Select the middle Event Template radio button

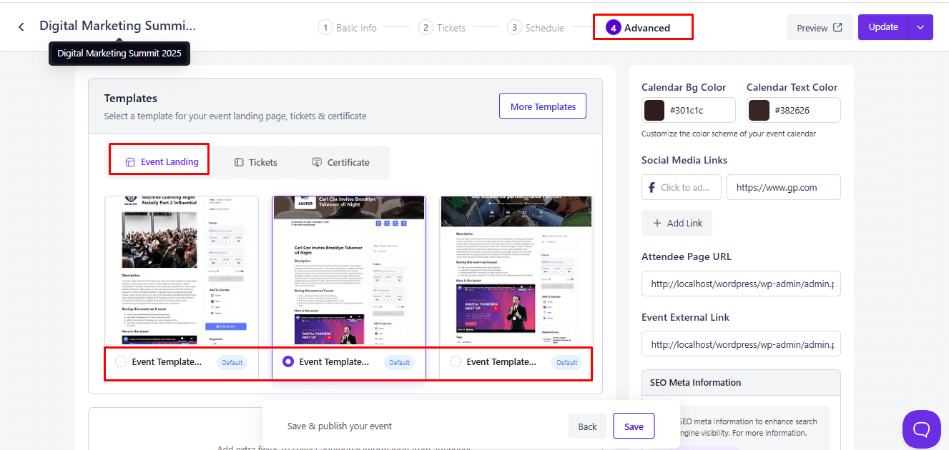288,361
